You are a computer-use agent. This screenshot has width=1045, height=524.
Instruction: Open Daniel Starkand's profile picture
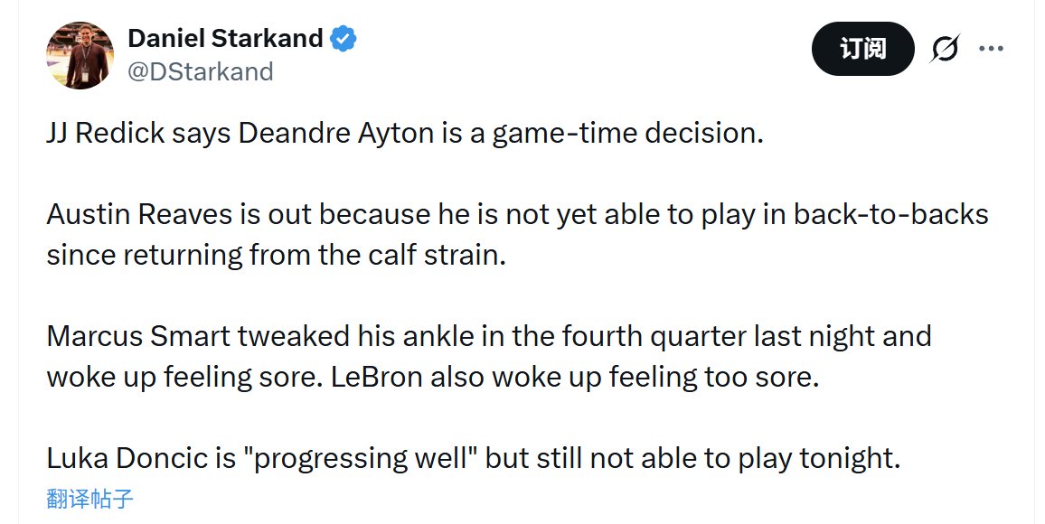click(80, 55)
